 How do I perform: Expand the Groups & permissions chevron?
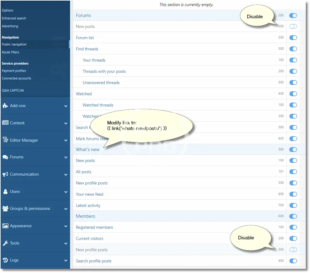(66, 209)
